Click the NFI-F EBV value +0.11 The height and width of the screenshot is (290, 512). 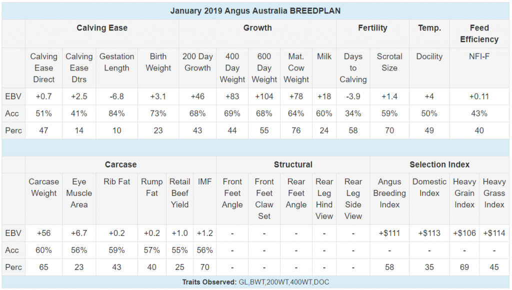point(479,96)
